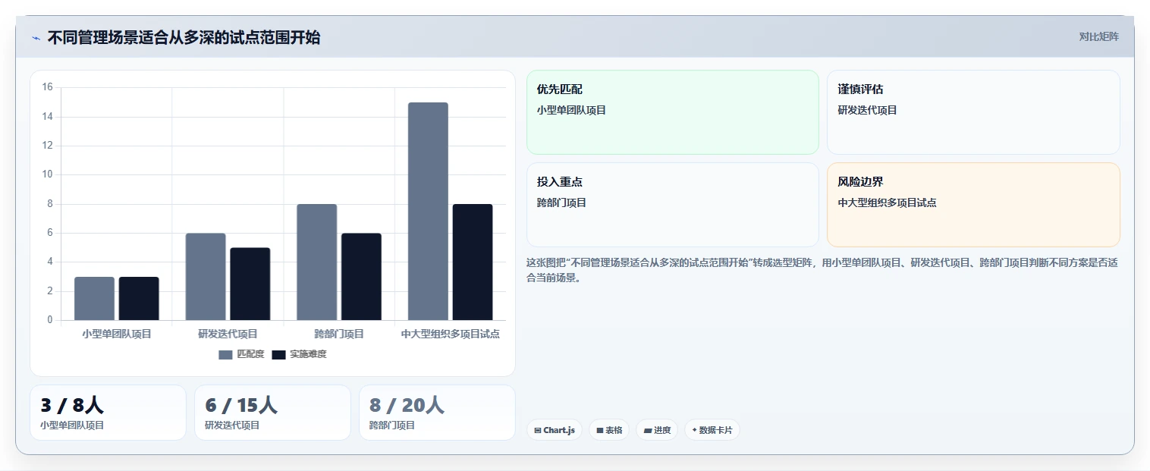The height and width of the screenshot is (471, 1150).
Task: Click the lightning icon beside the title
Action: pos(36,38)
